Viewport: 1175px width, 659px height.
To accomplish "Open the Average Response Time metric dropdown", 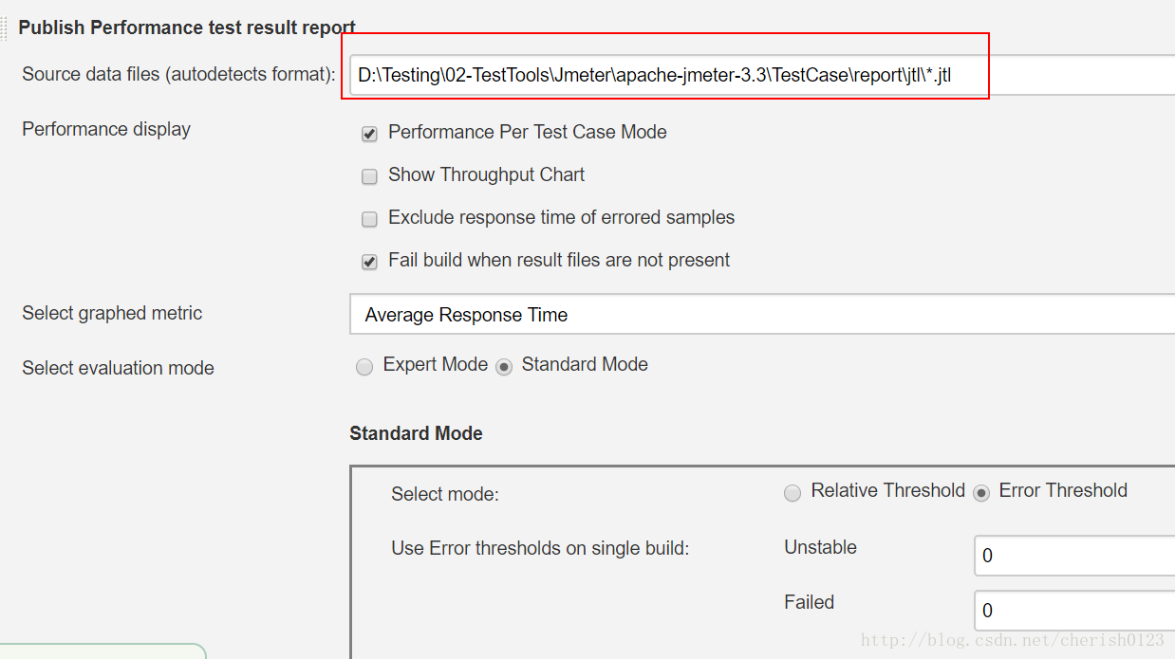I will coord(761,315).
